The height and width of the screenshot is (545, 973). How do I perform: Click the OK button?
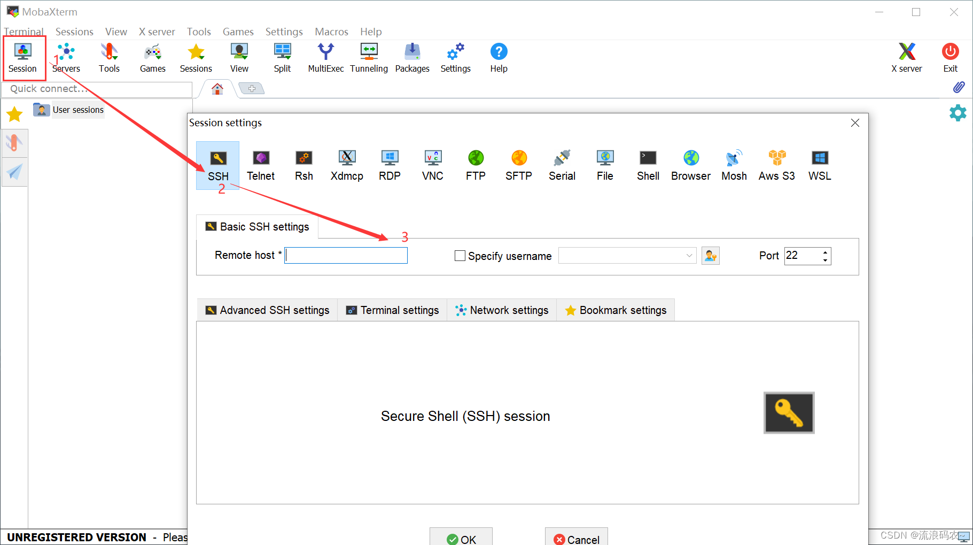pyautogui.click(x=461, y=538)
